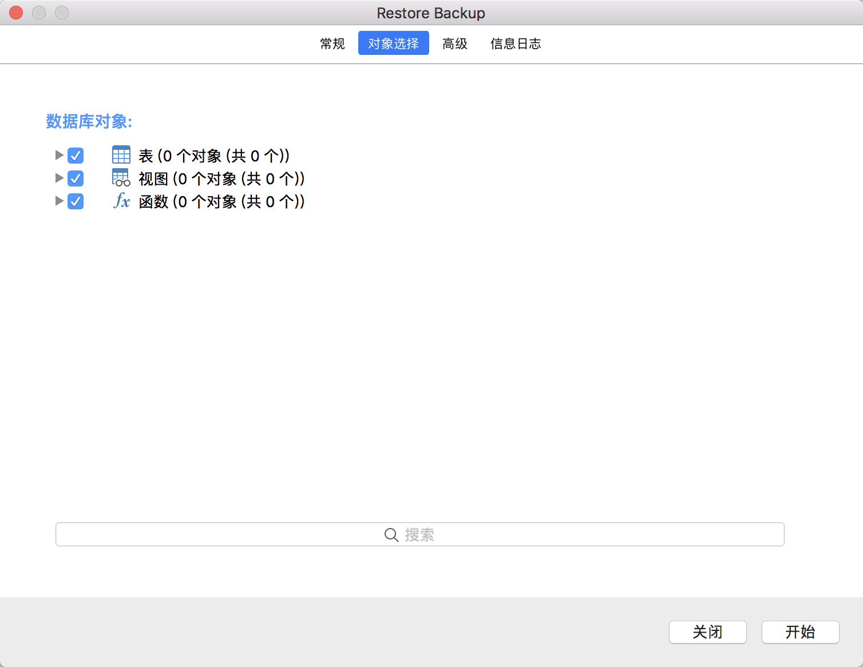Select the 表 (0 个对象) row text

[214, 156]
